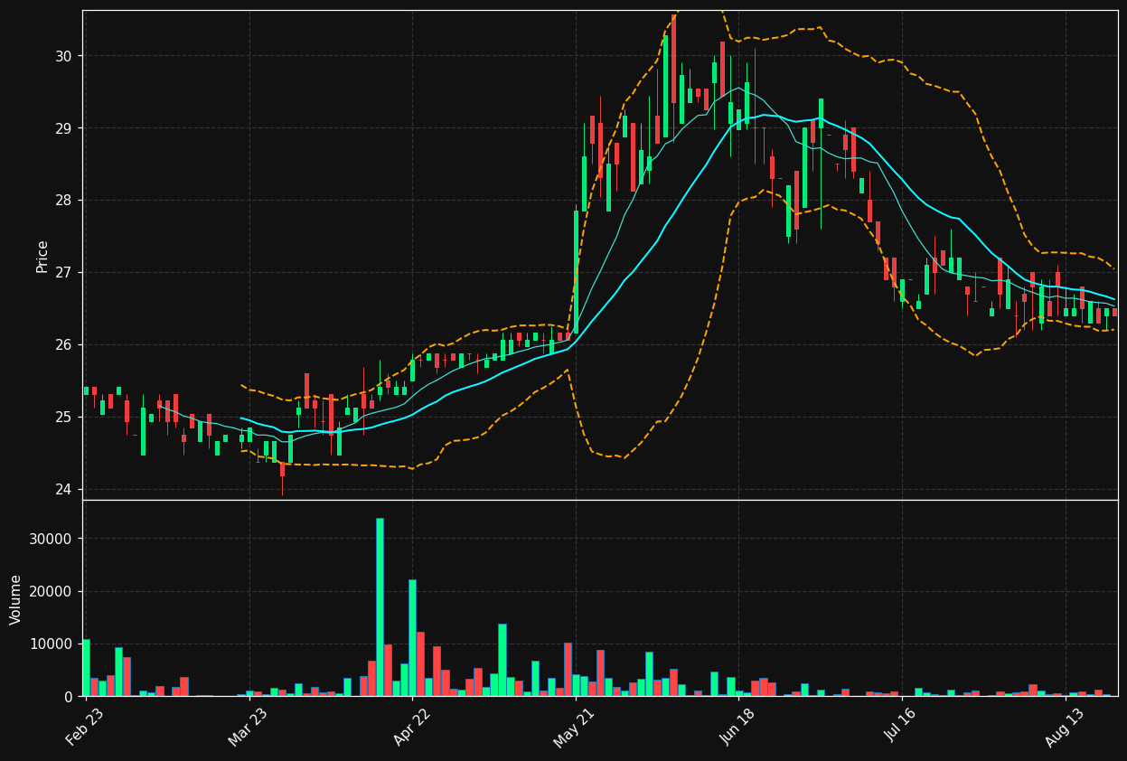This screenshot has height=761, width=1127.
Task: Click the 'Feb 23' date label
Action: coord(85,728)
